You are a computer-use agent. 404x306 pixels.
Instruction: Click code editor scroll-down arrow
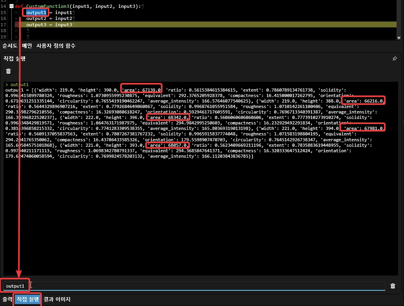coord(399,38)
